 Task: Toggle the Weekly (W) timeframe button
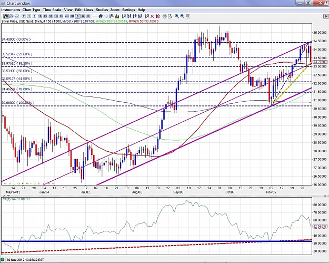(x=83, y=16)
